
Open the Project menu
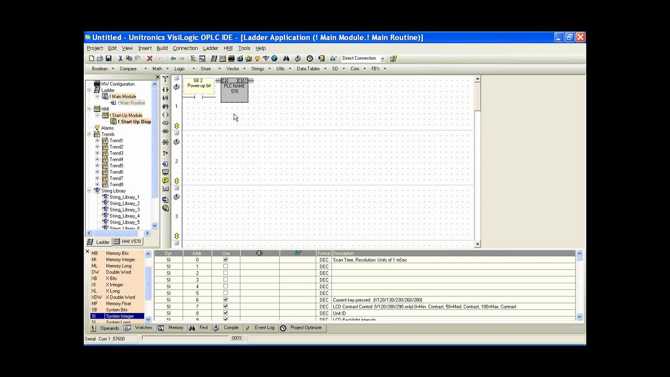[95, 48]
